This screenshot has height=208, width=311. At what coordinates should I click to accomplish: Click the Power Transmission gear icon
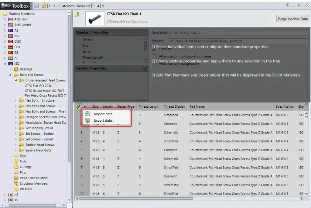[x=16, y=178]
